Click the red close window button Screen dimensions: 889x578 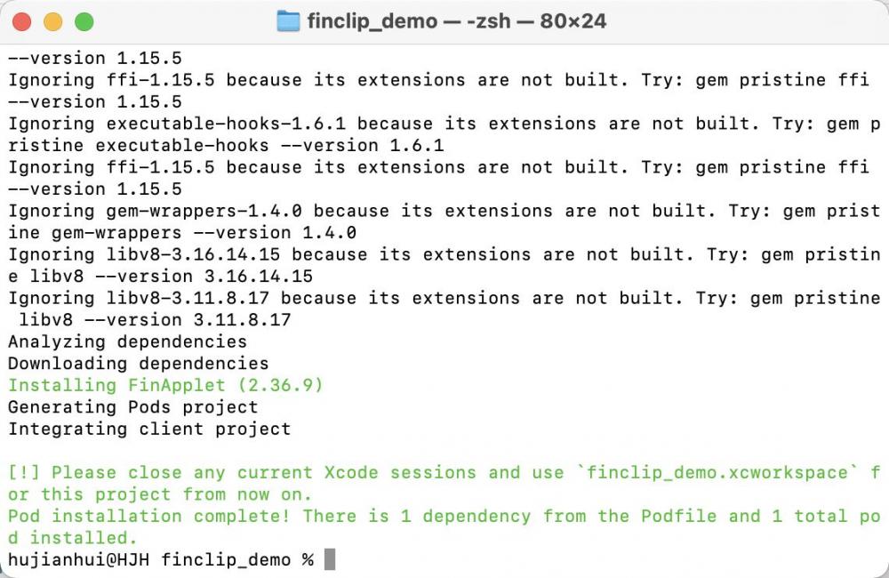(22, 22)
